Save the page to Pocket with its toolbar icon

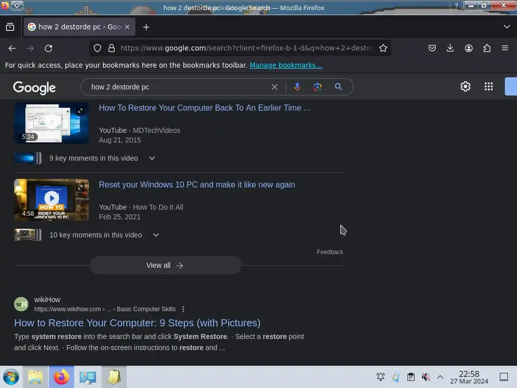[x=432, y=48]
